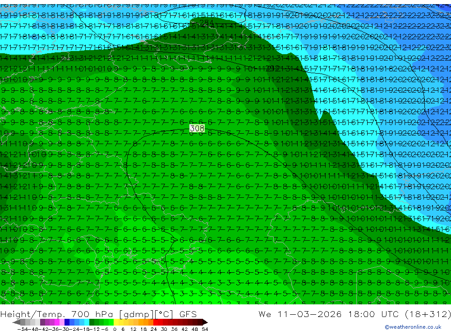The height and width of the screenshot is (331, 451).
Task: Click the dark right arrow of the color bar
Action: (205, 322)
